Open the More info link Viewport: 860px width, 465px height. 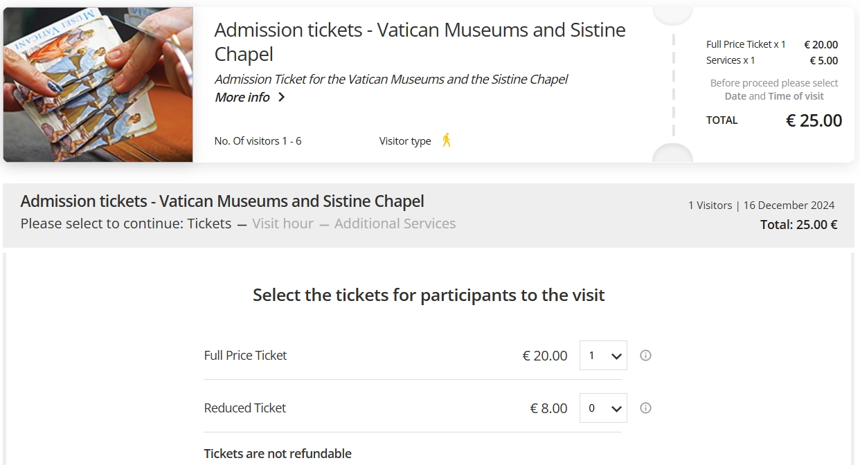(x=242, y=98)
